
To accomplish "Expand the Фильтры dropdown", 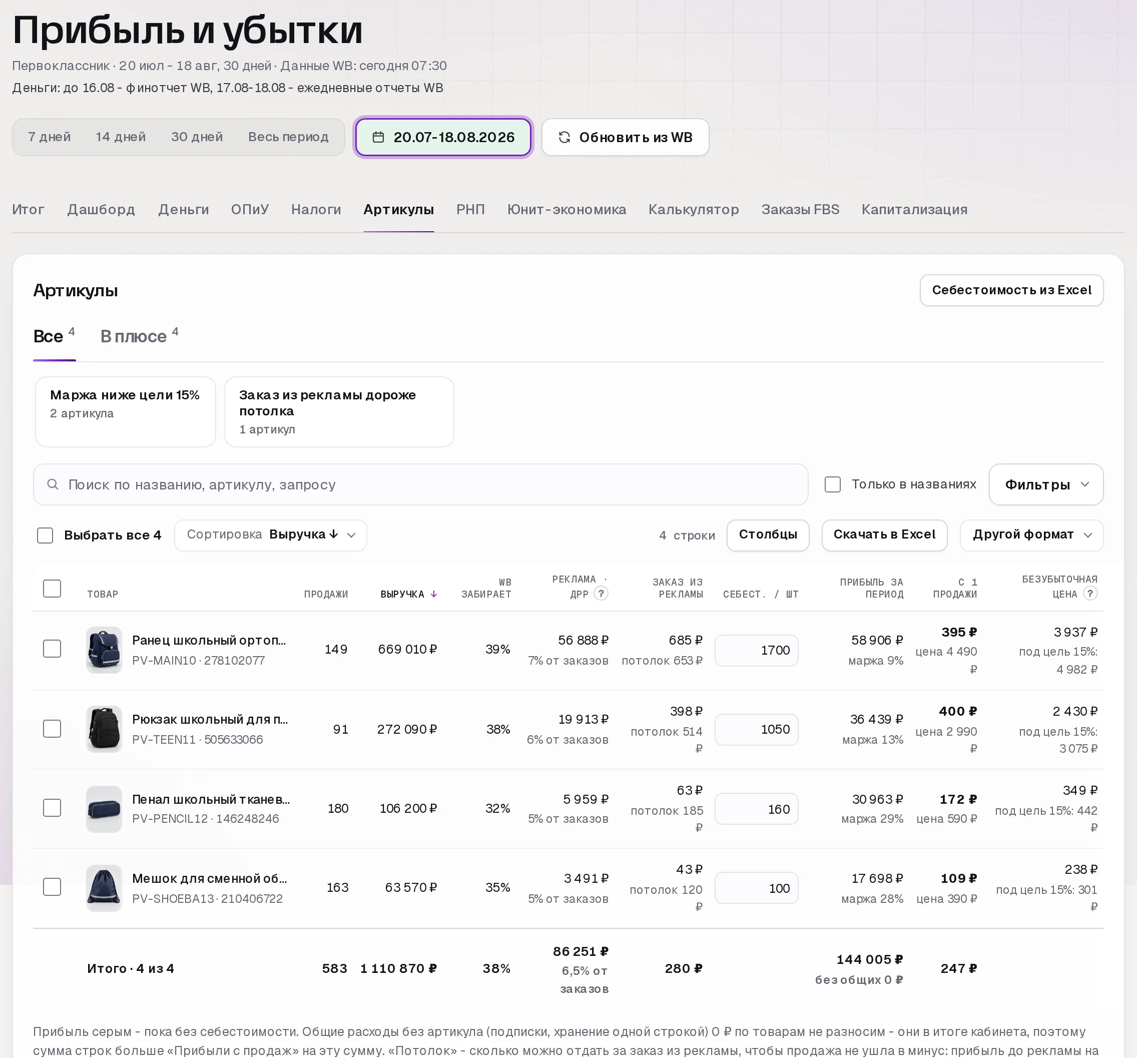I will coord(1046,484).
